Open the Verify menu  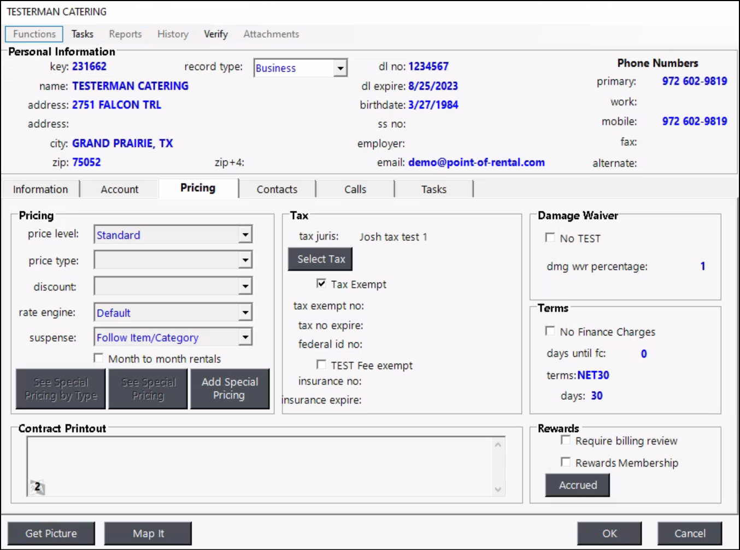[x=215, y=34]
